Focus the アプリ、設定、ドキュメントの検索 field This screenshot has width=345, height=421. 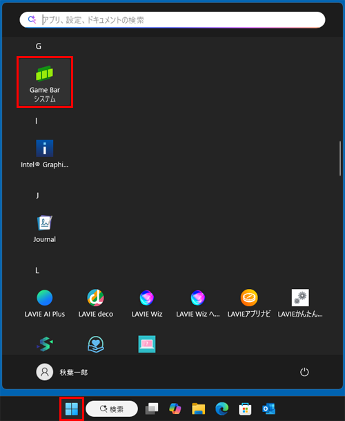coord(172,20)
